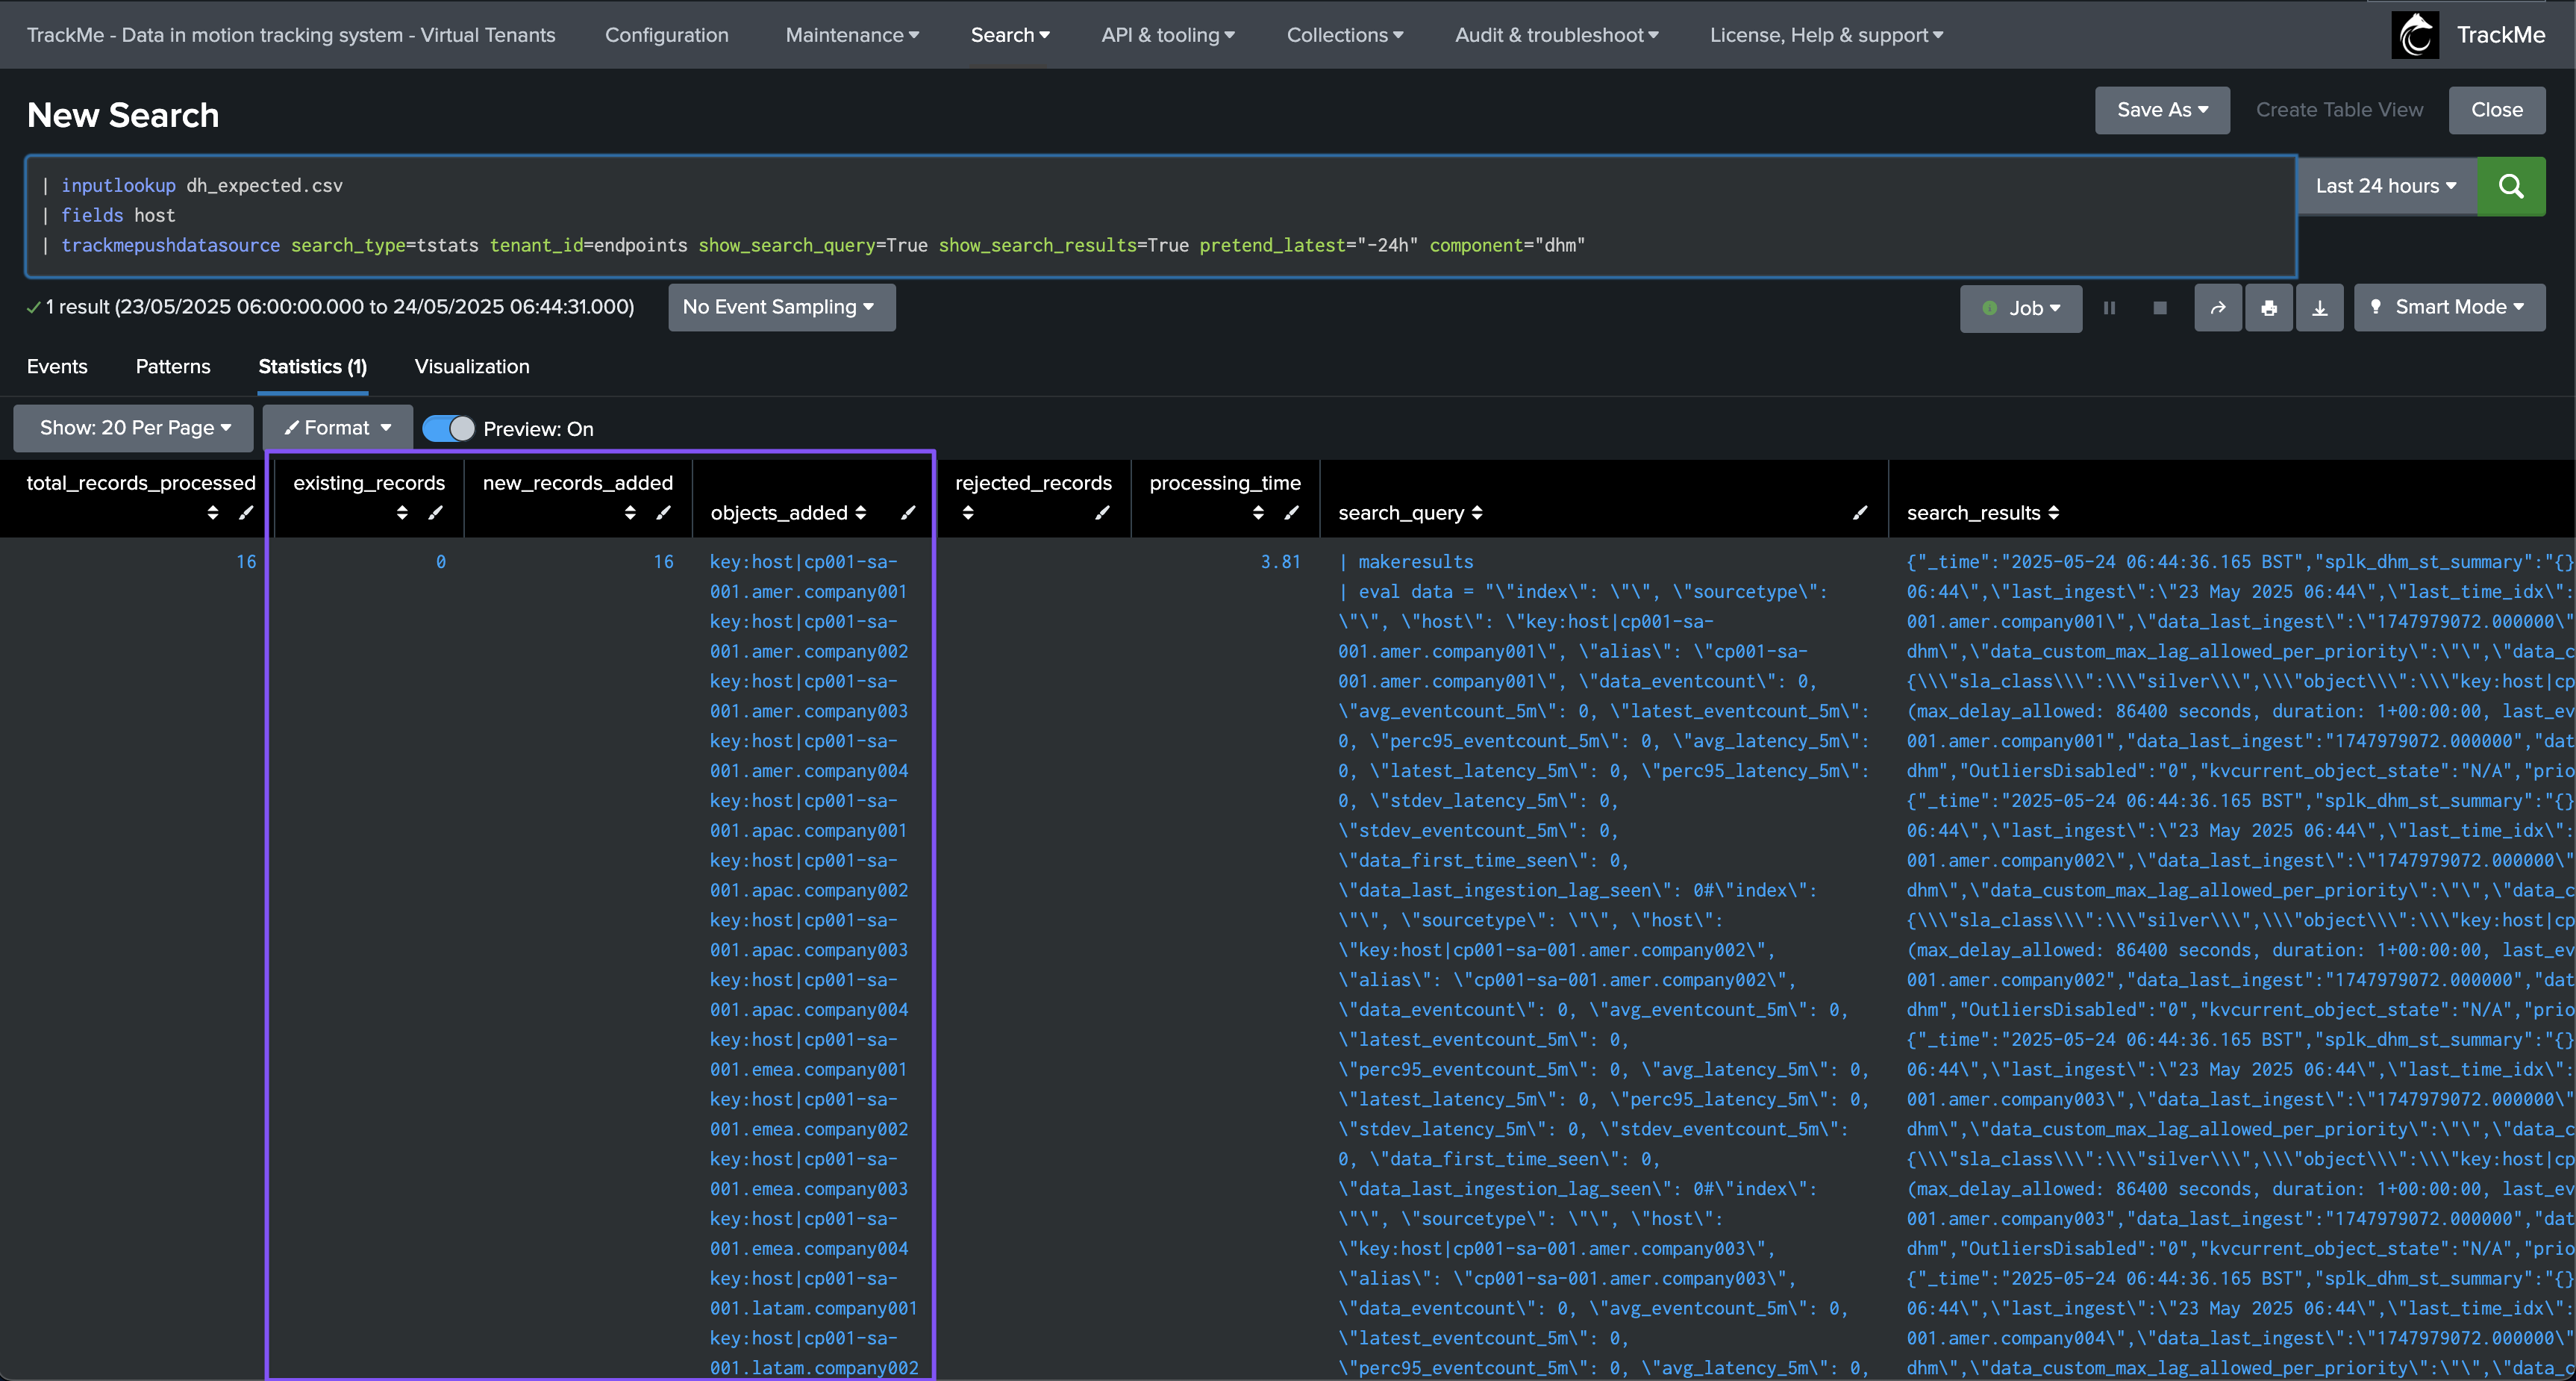This screenshot has height=1381, width=2576.
Task: Pause the search job
Action: [x=2109, y=308]
